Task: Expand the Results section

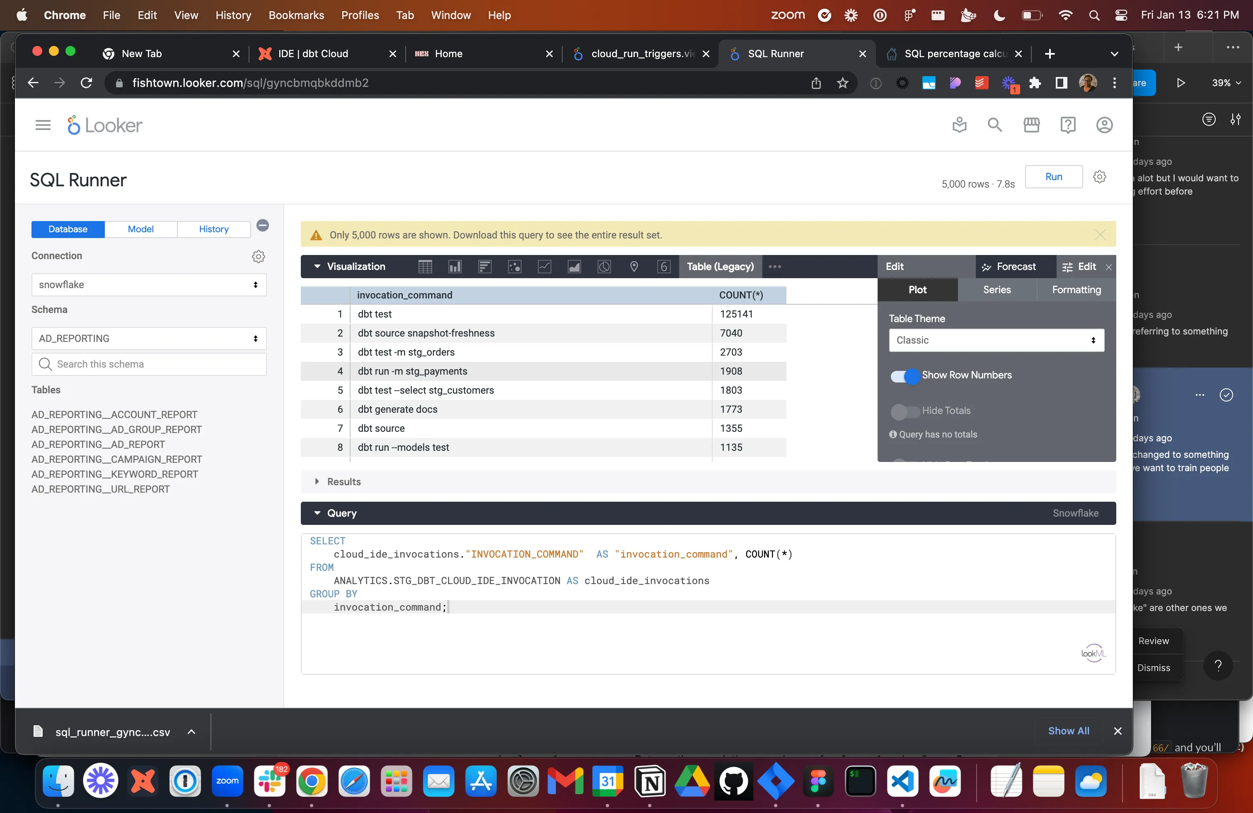Action: point(317,482)
